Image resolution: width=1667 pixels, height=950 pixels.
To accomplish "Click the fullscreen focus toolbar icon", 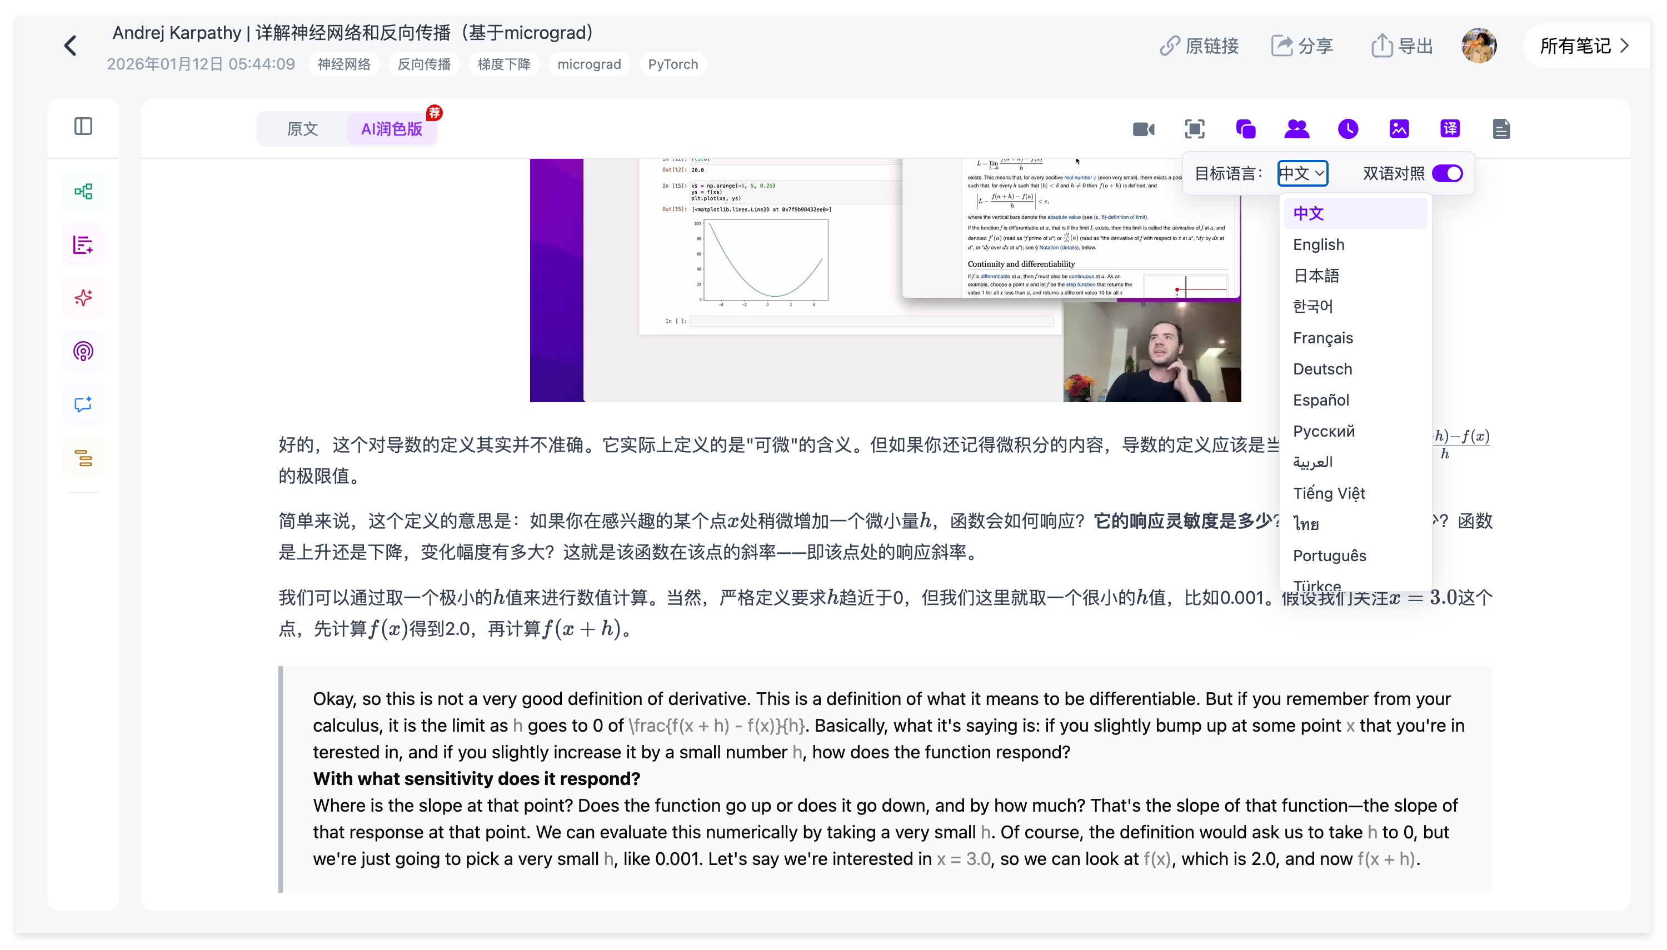I will pos(1195,129).
